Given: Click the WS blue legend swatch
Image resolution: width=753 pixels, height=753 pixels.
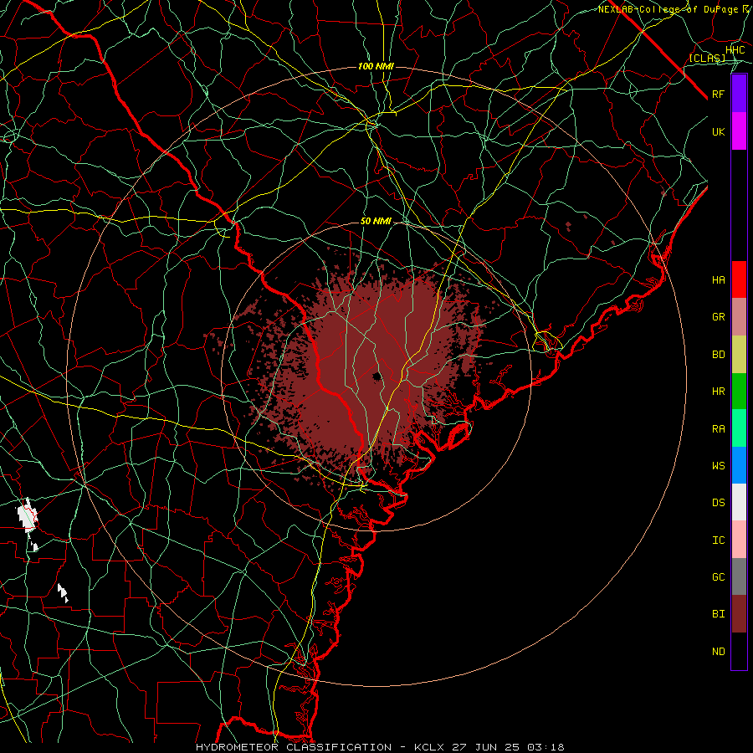Looking at the screenshot, I should (739, 465).
